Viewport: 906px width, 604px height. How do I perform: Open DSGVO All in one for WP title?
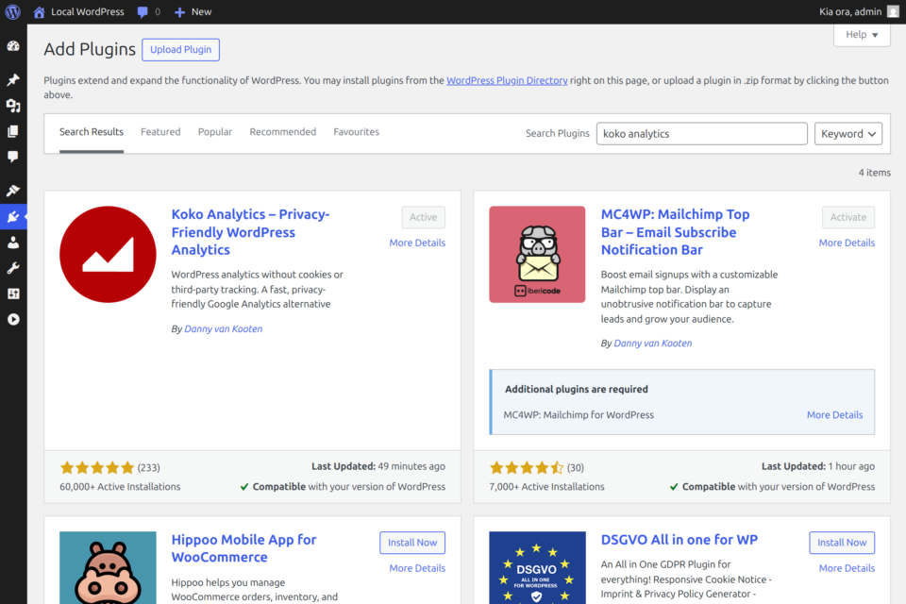679,540
